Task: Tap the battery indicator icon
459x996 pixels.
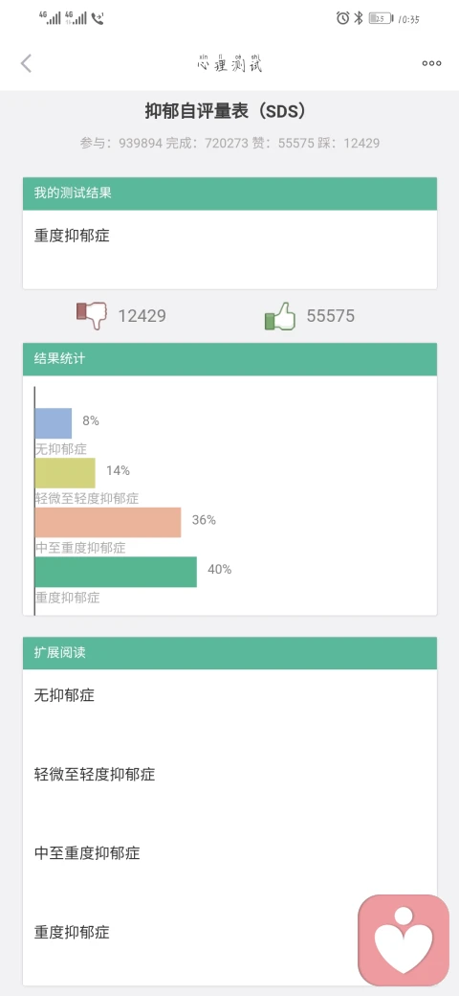Action: pyautogui.click(x=381, y=18)
